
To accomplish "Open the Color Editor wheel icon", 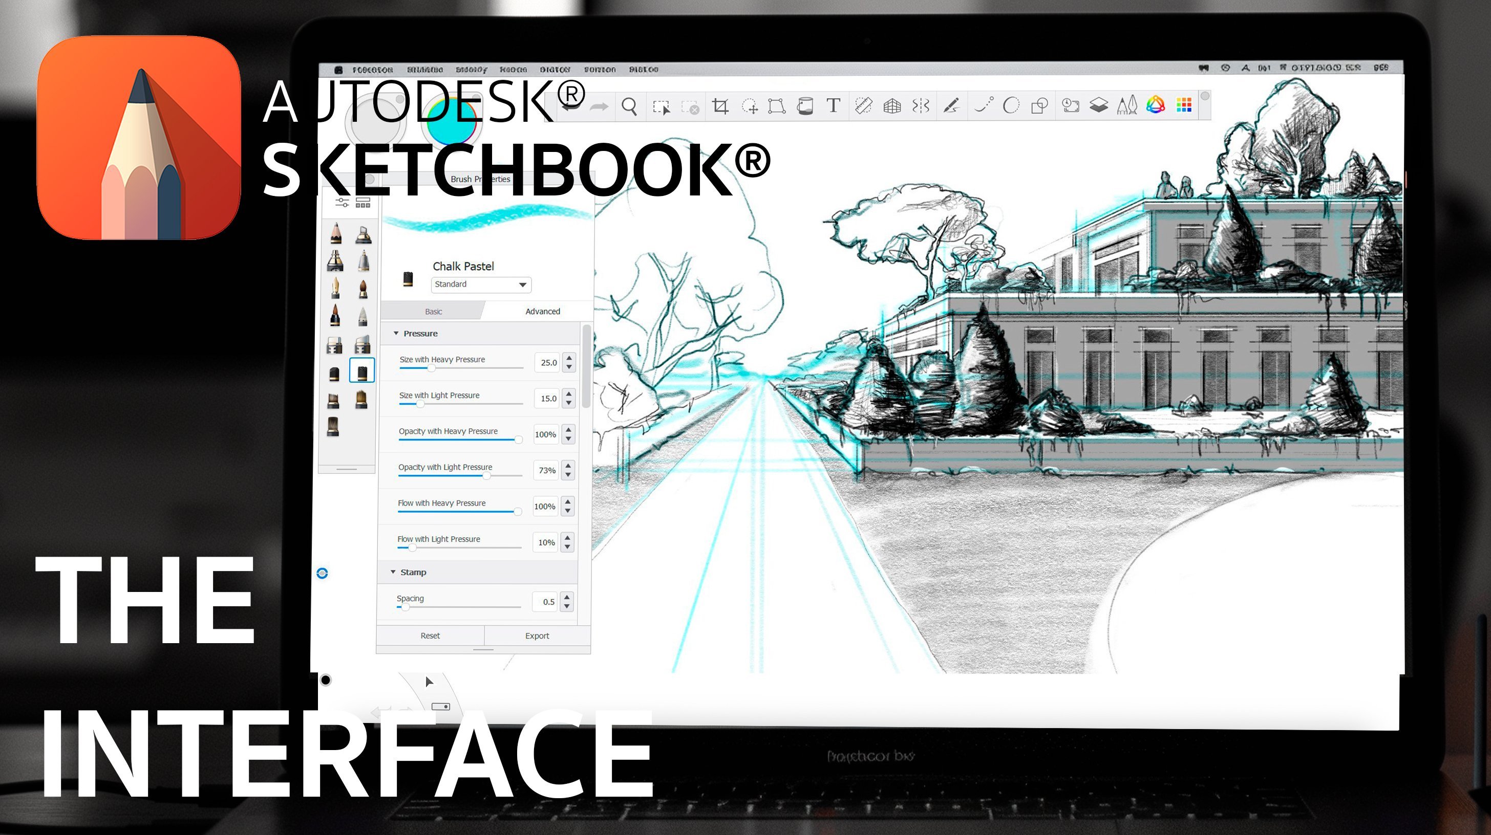I will click(x=1155, y=105).
